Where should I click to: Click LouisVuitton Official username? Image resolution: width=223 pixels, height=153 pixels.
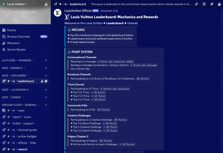pos(78,11)
